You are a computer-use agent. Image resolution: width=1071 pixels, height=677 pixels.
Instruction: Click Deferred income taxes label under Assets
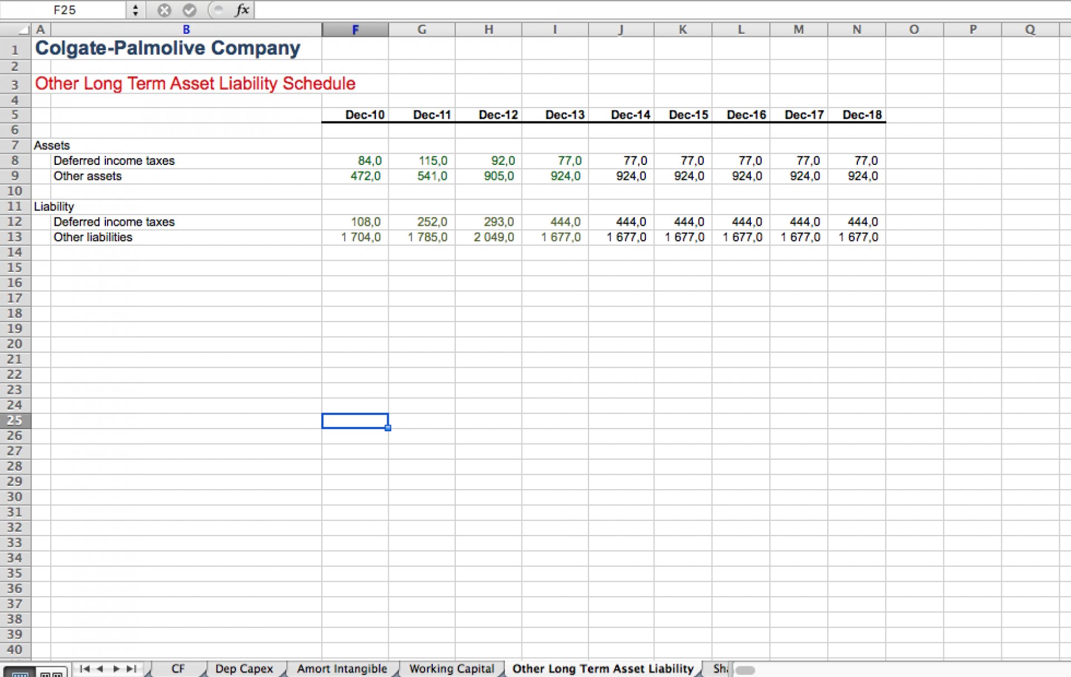pos(114,160)
